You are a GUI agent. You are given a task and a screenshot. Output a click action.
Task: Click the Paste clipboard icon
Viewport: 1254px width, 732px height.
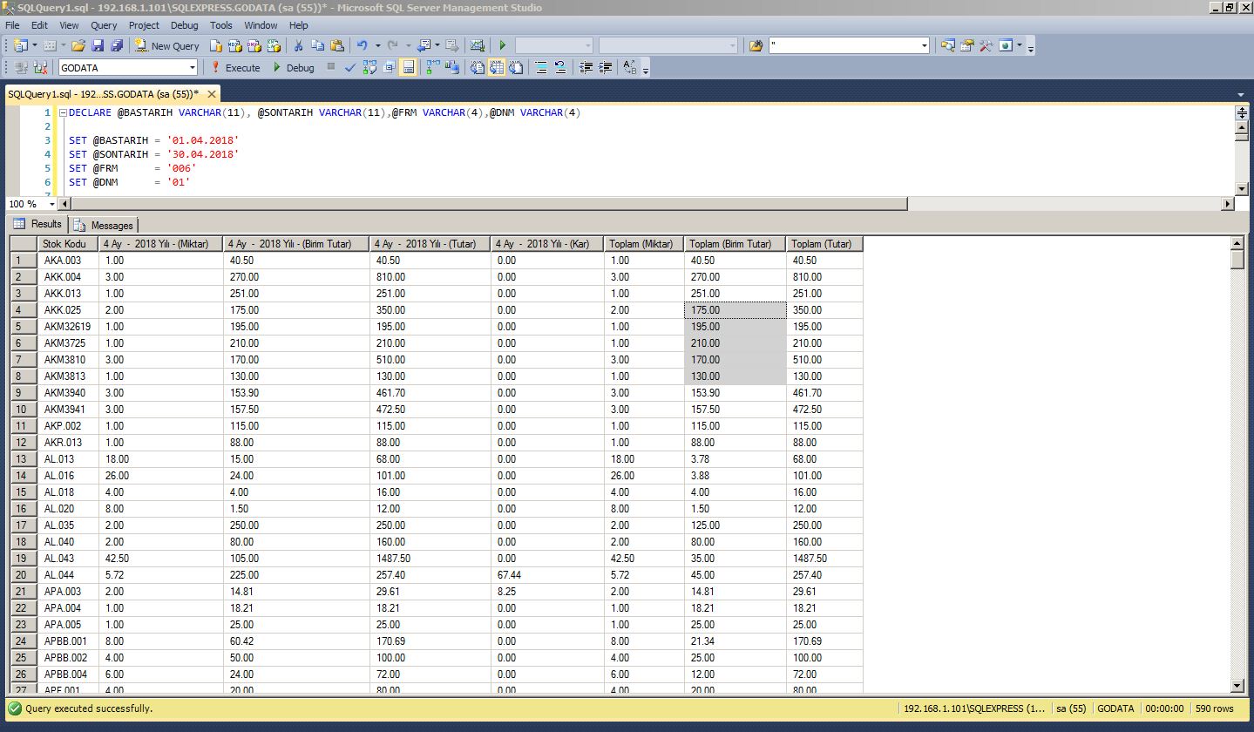[x=336, y=45]
